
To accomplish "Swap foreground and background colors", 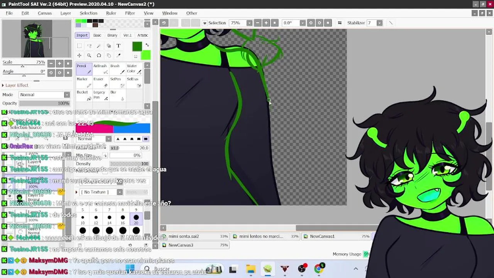I will pyautogui.click(x=147, y=45).
